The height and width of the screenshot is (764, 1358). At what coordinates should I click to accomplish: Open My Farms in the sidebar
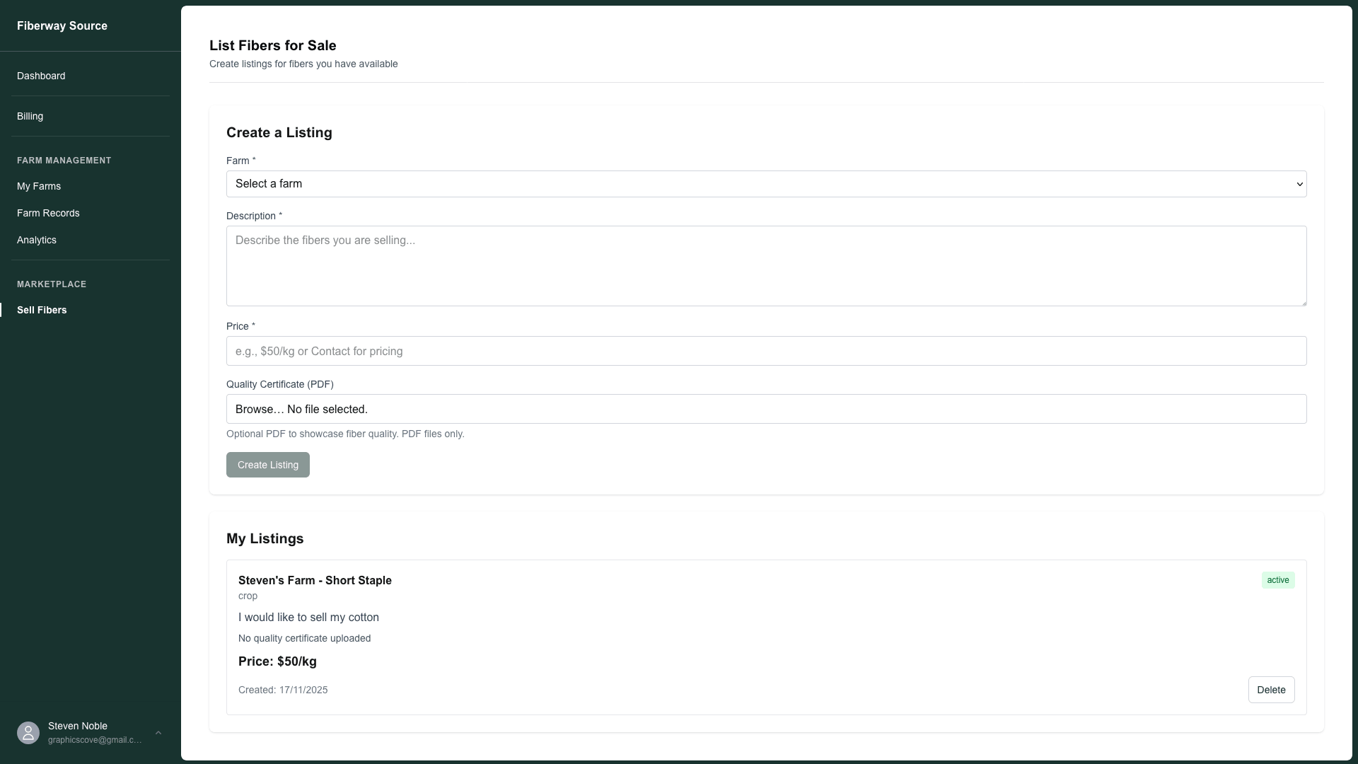point(39,186)
